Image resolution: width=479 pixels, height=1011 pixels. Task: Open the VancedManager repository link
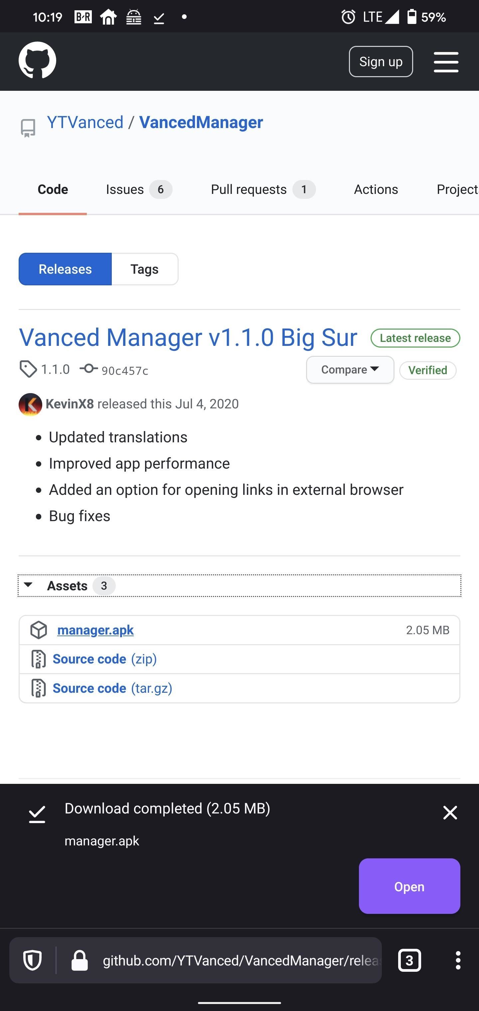pos(201,122)
